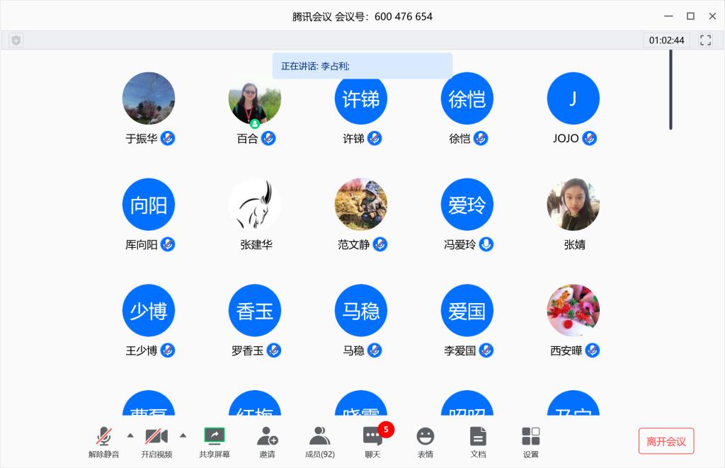Image resolution: width=725 pixels, height=468 pixels.
Task: Open the Documents (文档) icon
Action: (478, 436)
